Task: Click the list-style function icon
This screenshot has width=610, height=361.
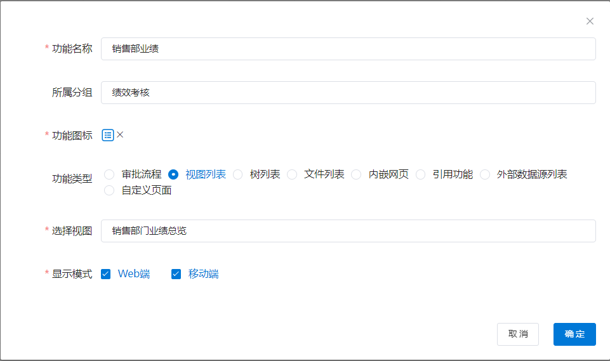Action: [108, 135]
